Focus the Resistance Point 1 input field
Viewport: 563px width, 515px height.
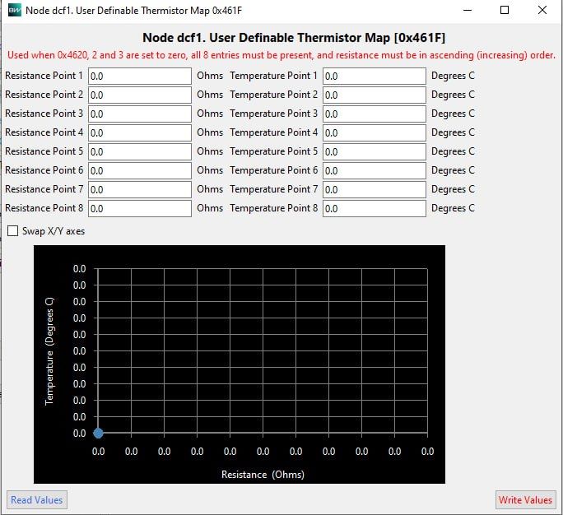[x=140, y=76]
